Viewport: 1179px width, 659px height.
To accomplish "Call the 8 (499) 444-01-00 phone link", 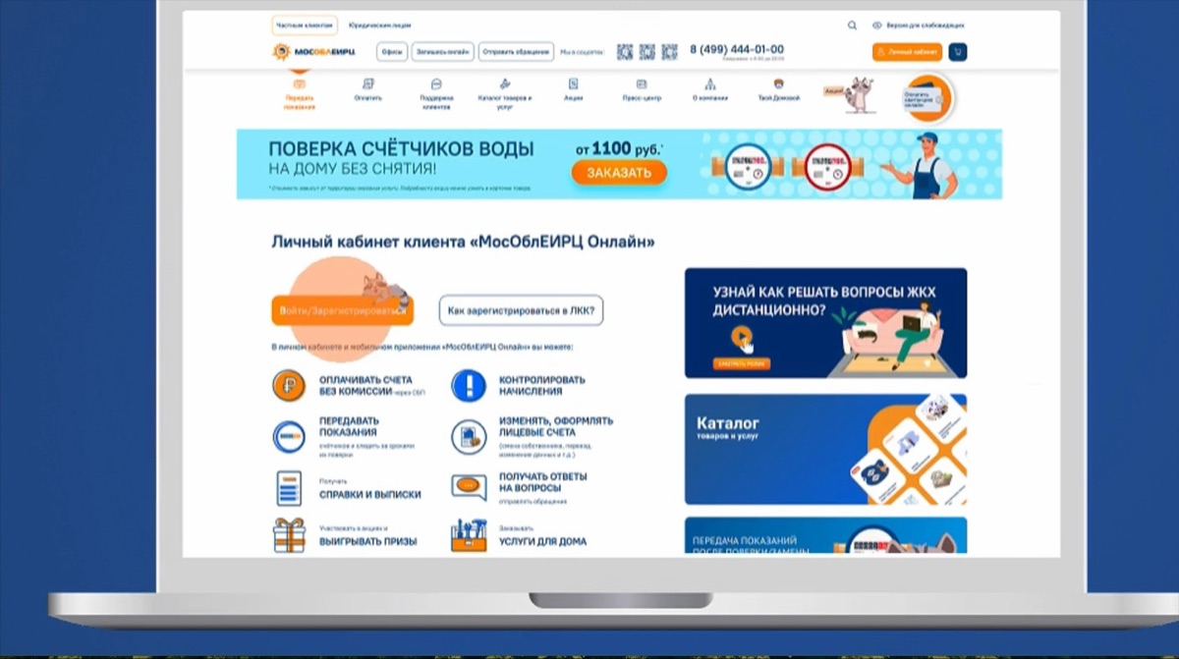I will [737, 49].
